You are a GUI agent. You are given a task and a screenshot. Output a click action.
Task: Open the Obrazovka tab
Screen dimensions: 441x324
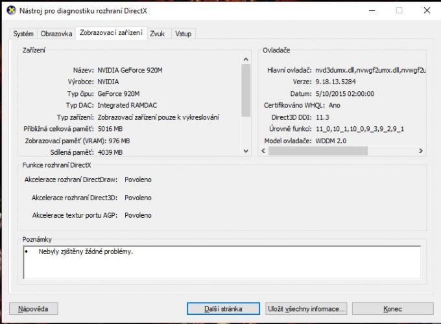(x=56, y=34)
